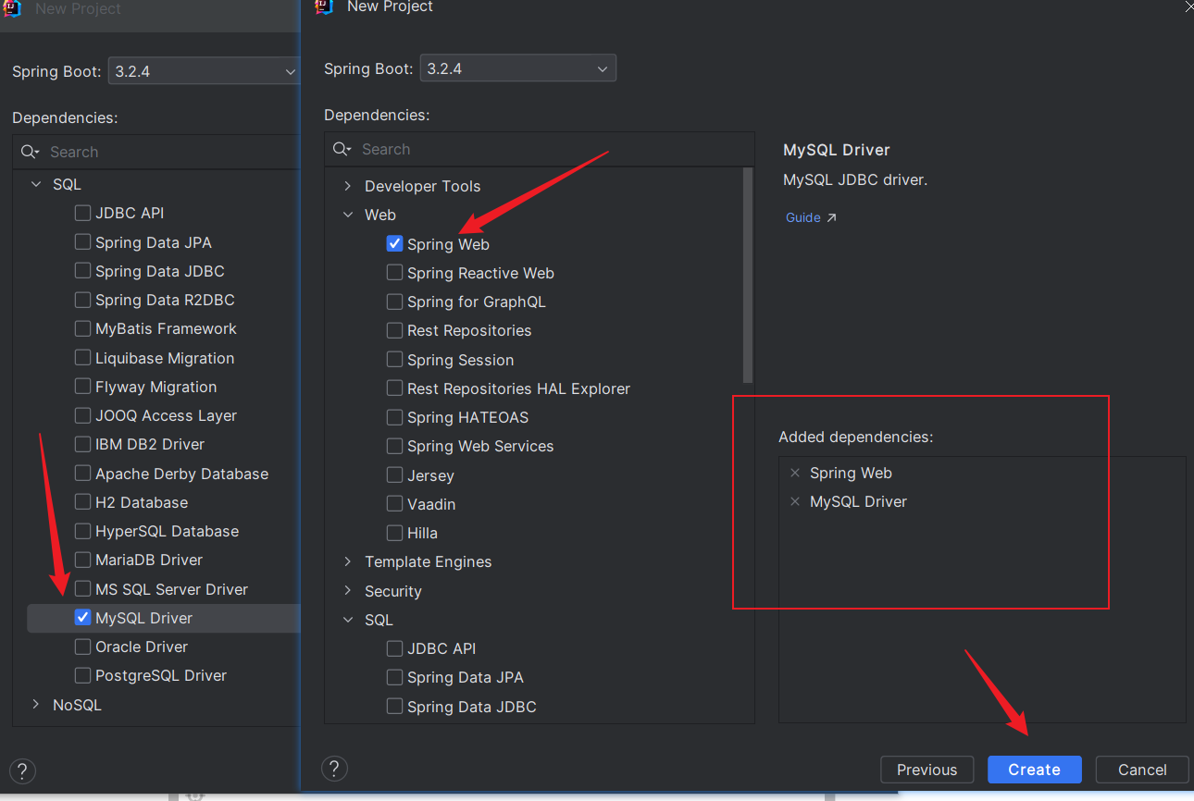Remove Spring Web from added dependencies
The height and width of the screenshot is (801, 1194).
click(795, 473)
